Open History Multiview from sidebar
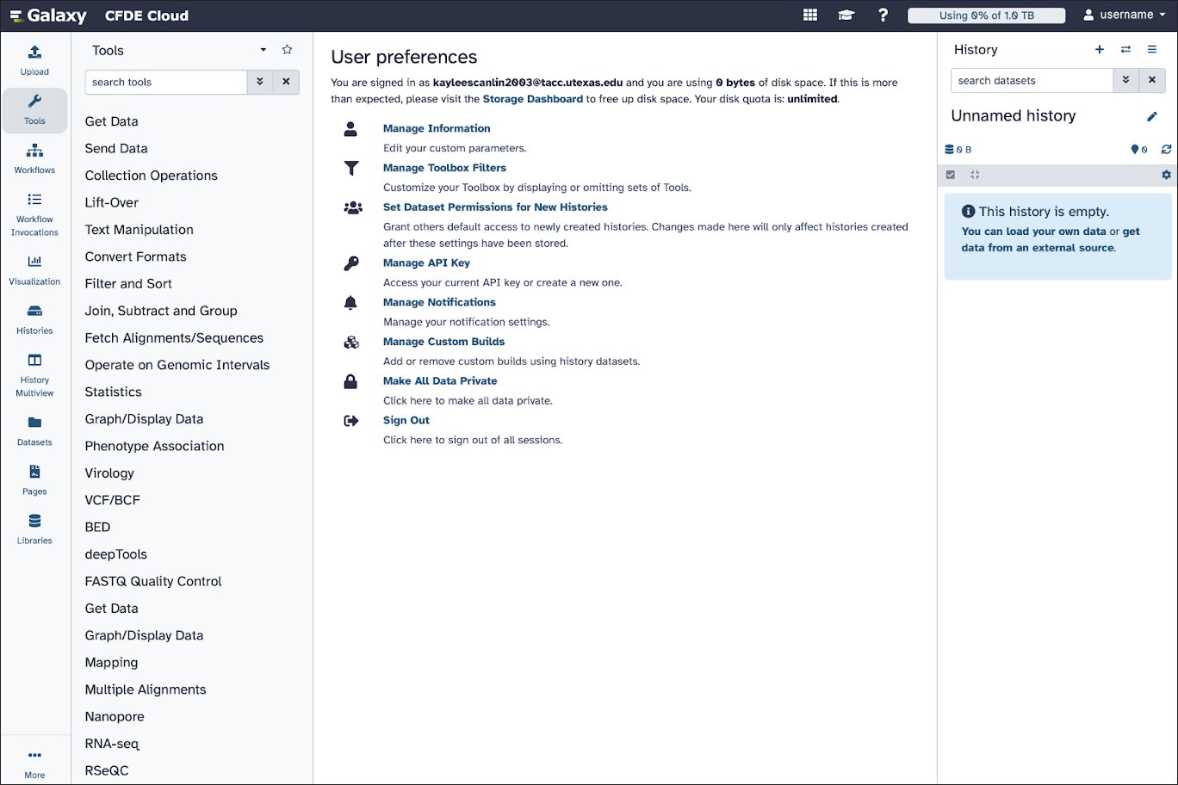 coord(34,374)
